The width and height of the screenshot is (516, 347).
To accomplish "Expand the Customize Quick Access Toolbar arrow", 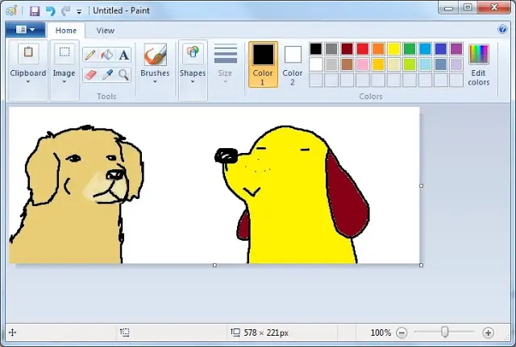I will (79, 12).
